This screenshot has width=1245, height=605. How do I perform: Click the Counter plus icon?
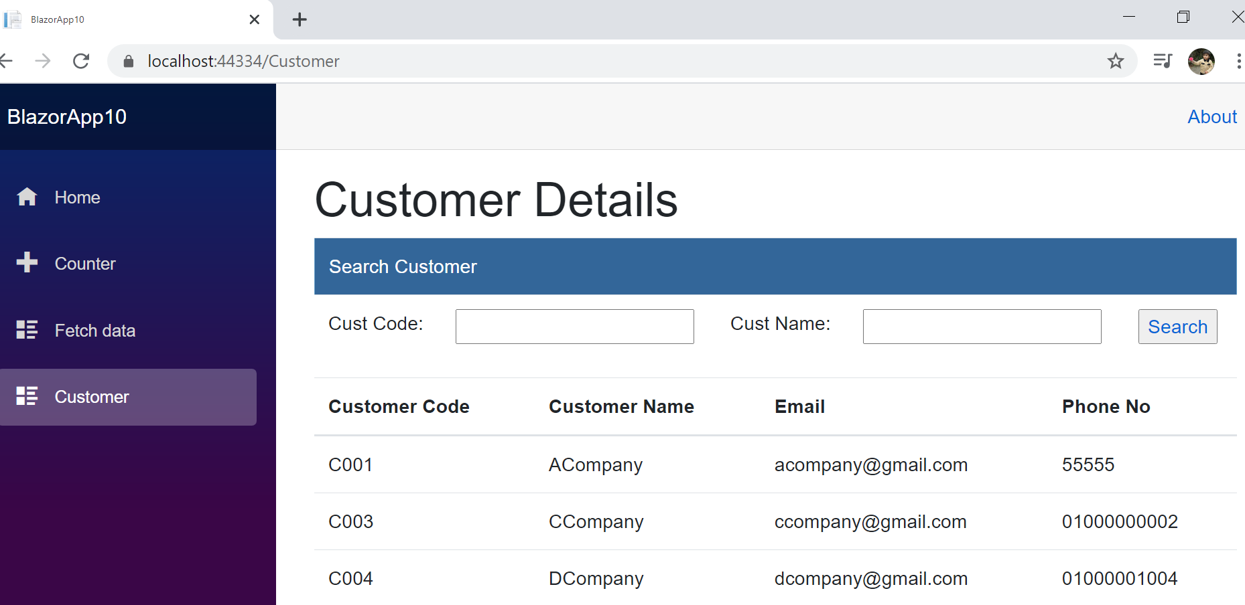point(27,262)
